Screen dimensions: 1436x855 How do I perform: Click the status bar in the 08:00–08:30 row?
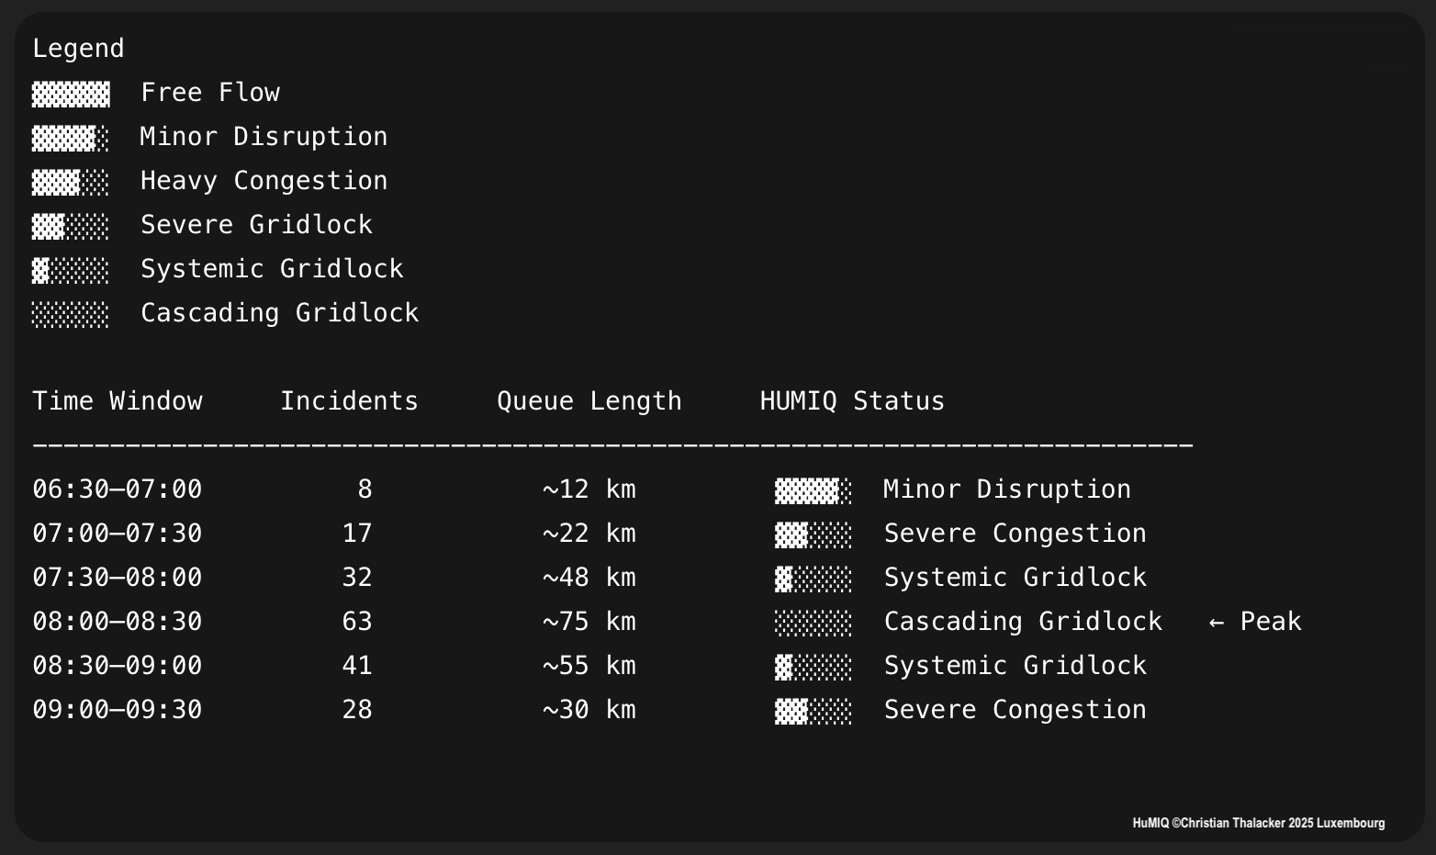[813, 623]
